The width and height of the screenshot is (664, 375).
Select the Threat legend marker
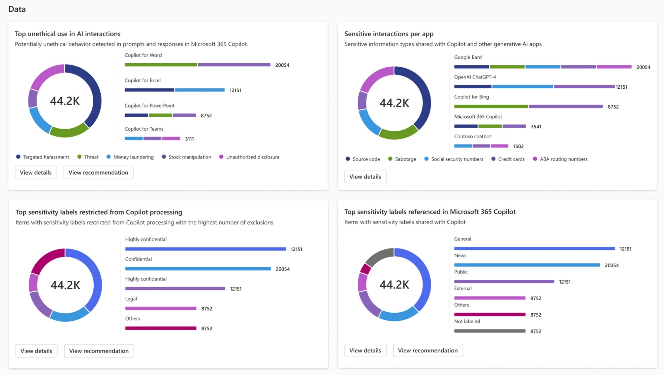(79, 157)
